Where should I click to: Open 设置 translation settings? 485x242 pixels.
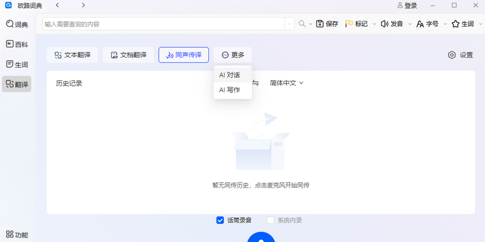[x=461, y=55]
